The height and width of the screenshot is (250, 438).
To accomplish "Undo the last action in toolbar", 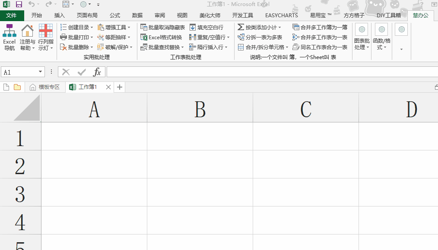I will 32,4.
